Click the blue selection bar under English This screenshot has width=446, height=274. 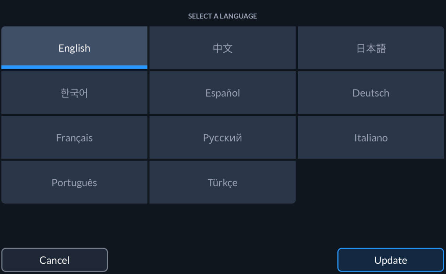(74, 67)
